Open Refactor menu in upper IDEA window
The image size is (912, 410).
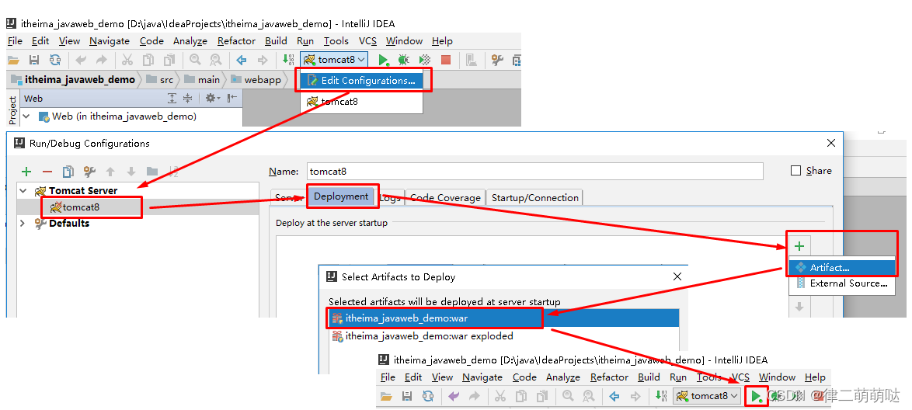(x=236, y=40)
